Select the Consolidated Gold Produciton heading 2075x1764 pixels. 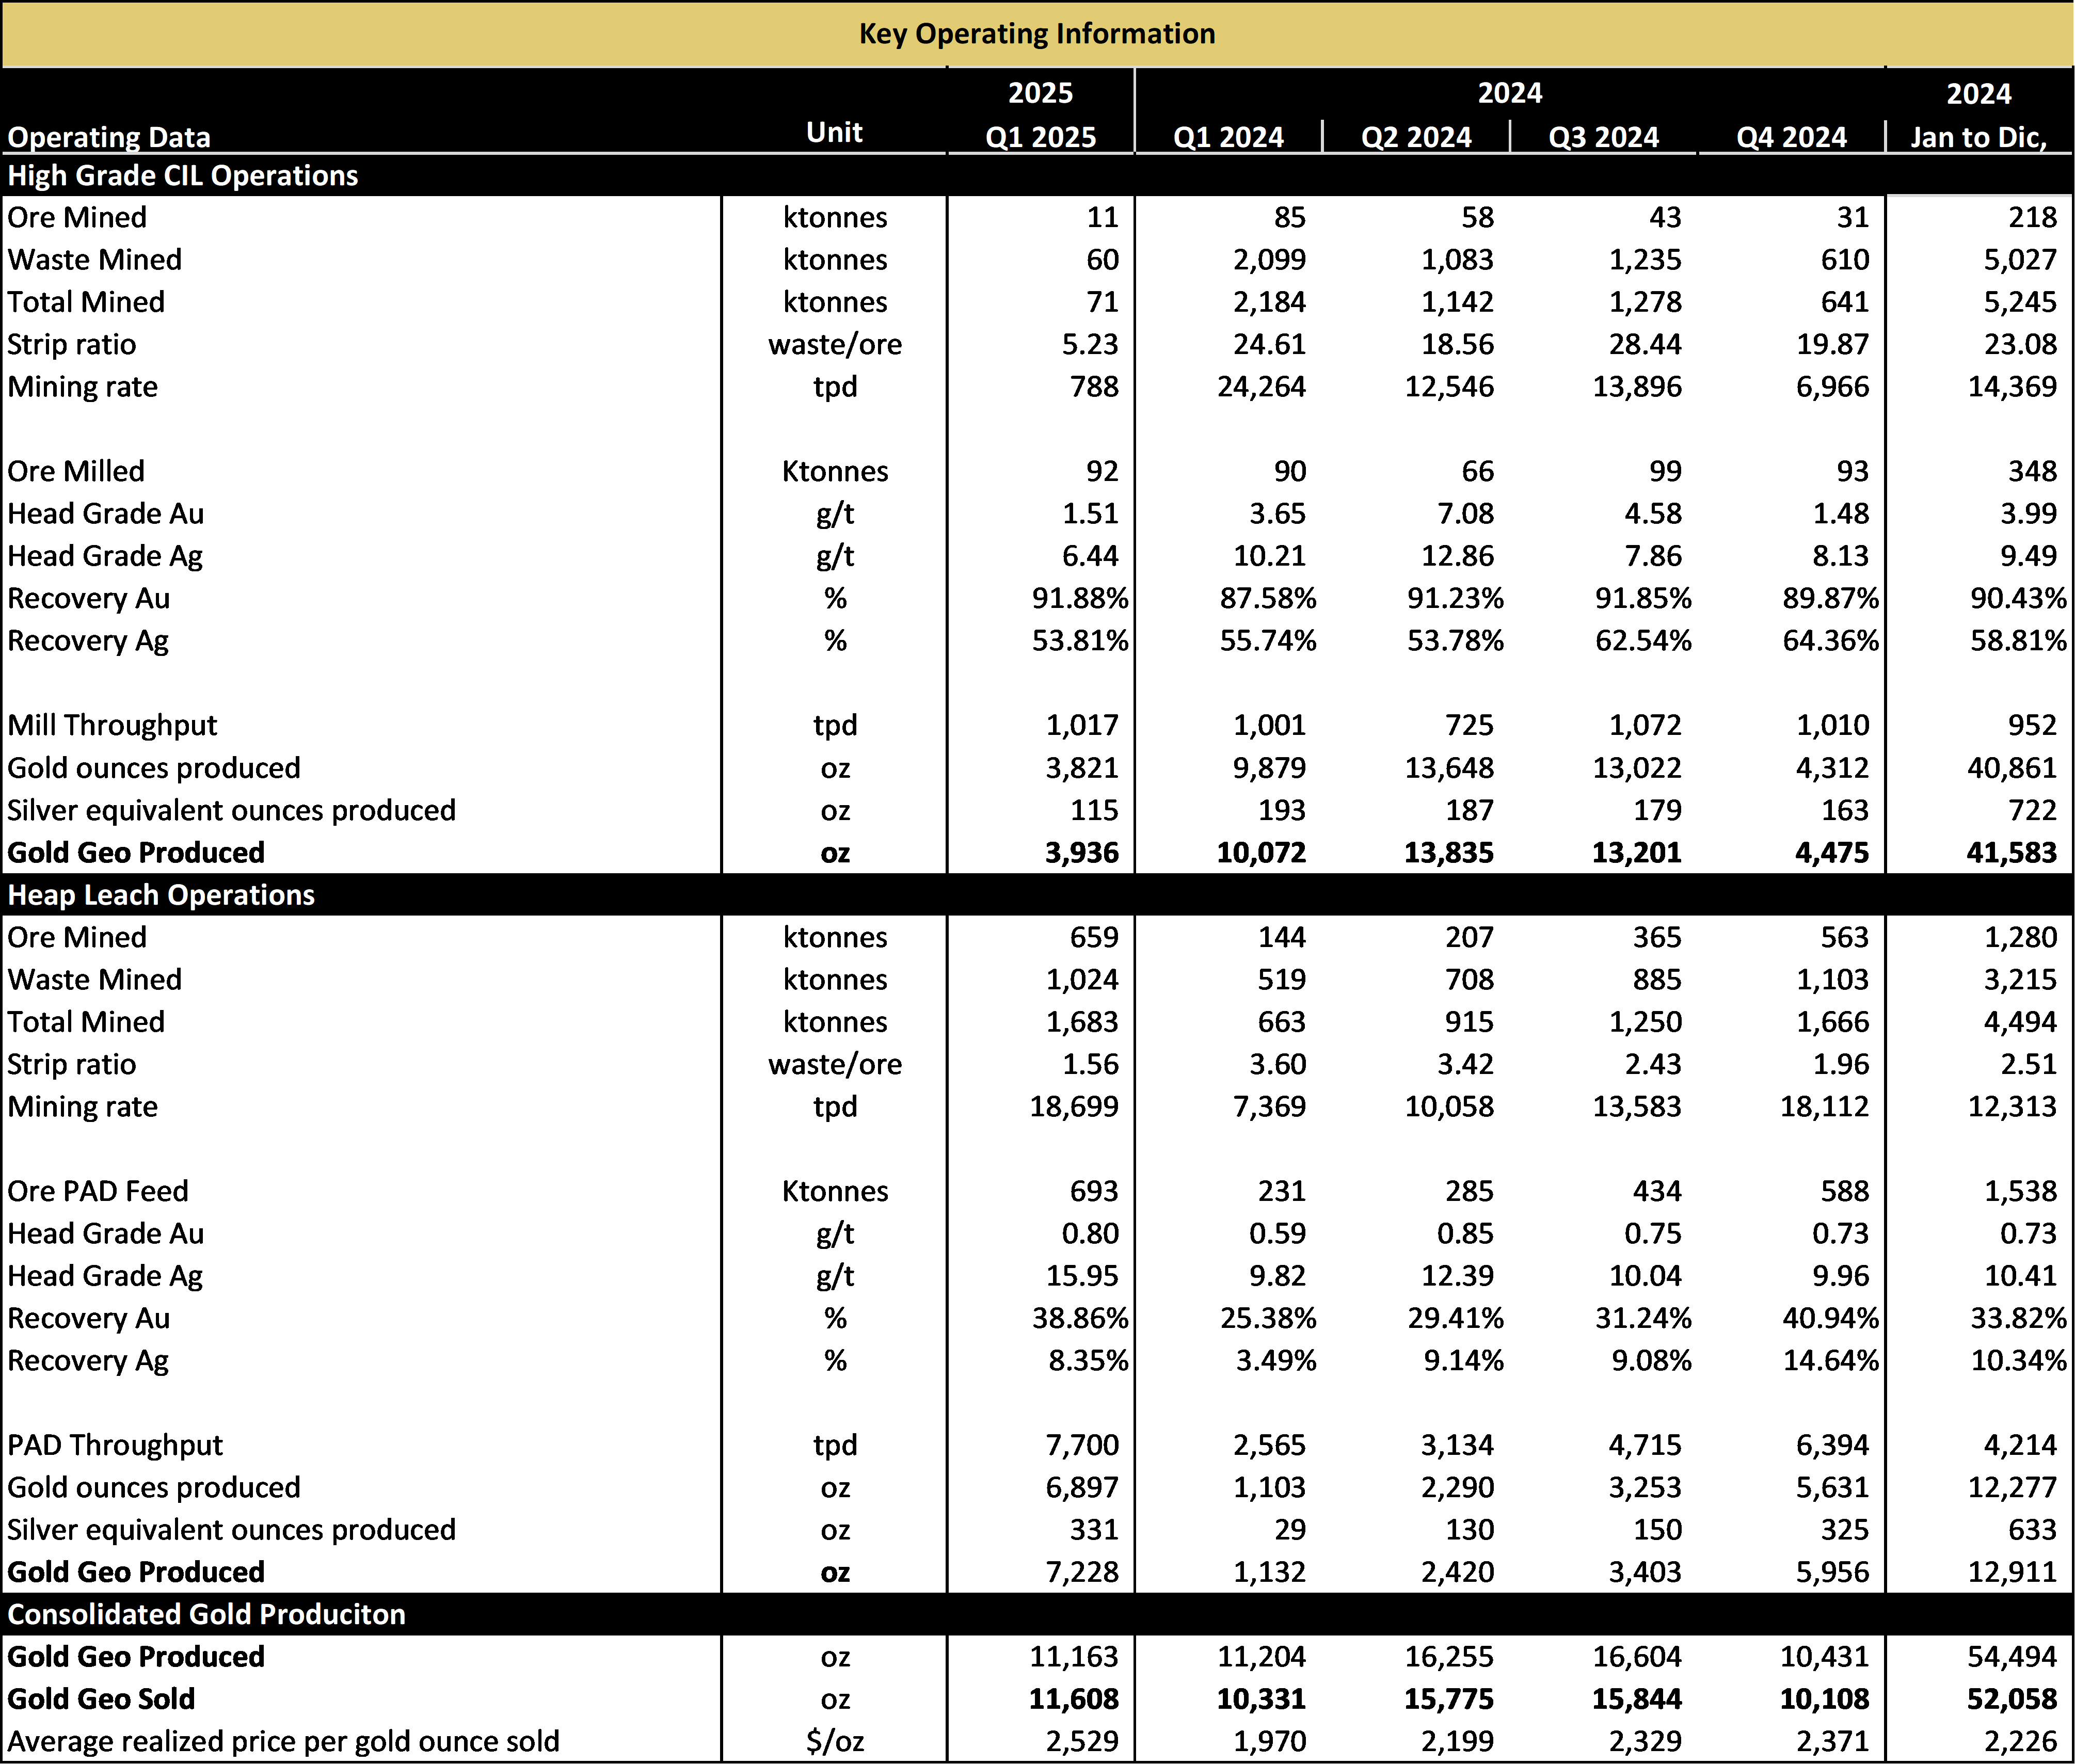coord(206,1614)
